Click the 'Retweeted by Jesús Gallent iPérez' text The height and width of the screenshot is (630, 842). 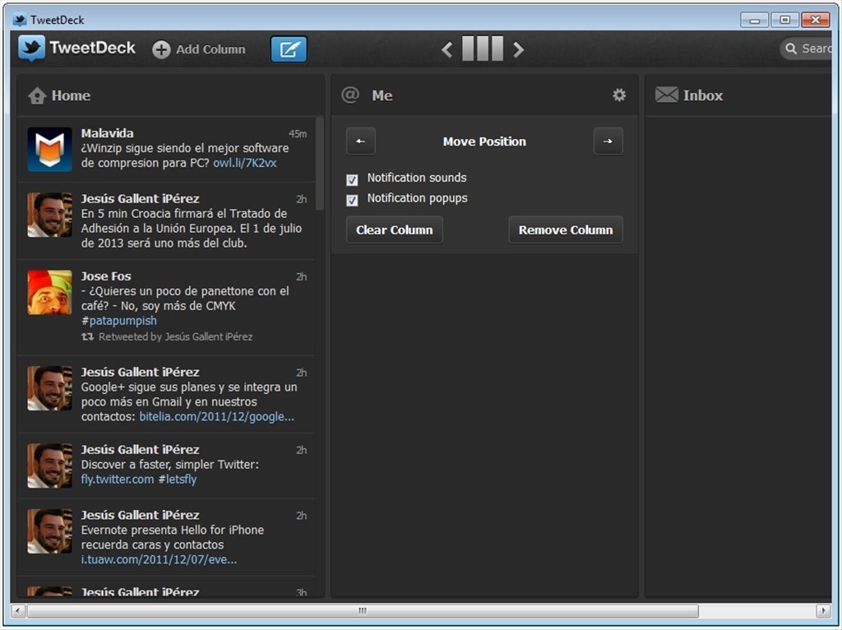[x=176, y=336]
